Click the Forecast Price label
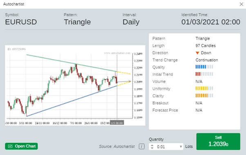 click(165, 110)
